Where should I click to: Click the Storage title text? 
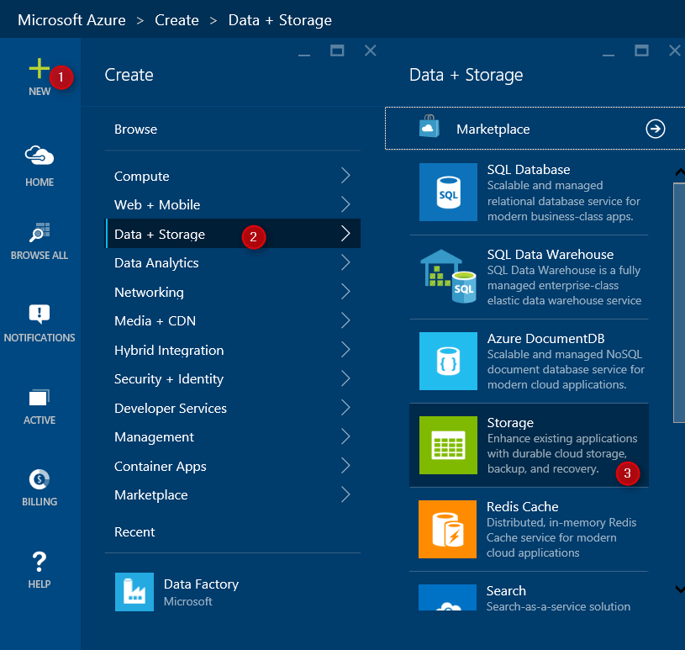pyautogui.click(x=510, y=423)
